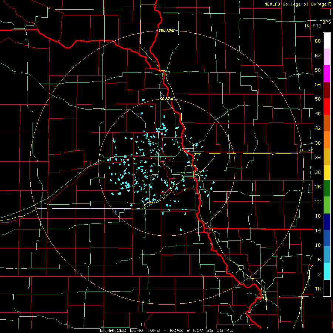333x333 pixels.
Task: Click the '6' legend value
Action: coord(319,260)
